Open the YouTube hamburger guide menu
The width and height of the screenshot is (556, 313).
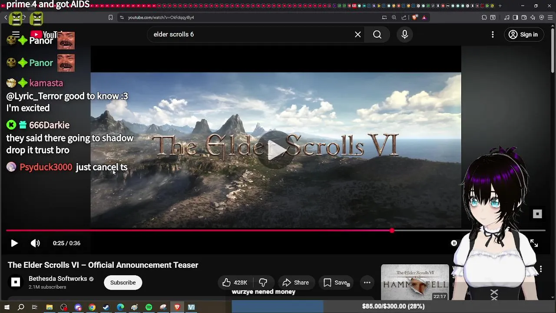point(16,34)
